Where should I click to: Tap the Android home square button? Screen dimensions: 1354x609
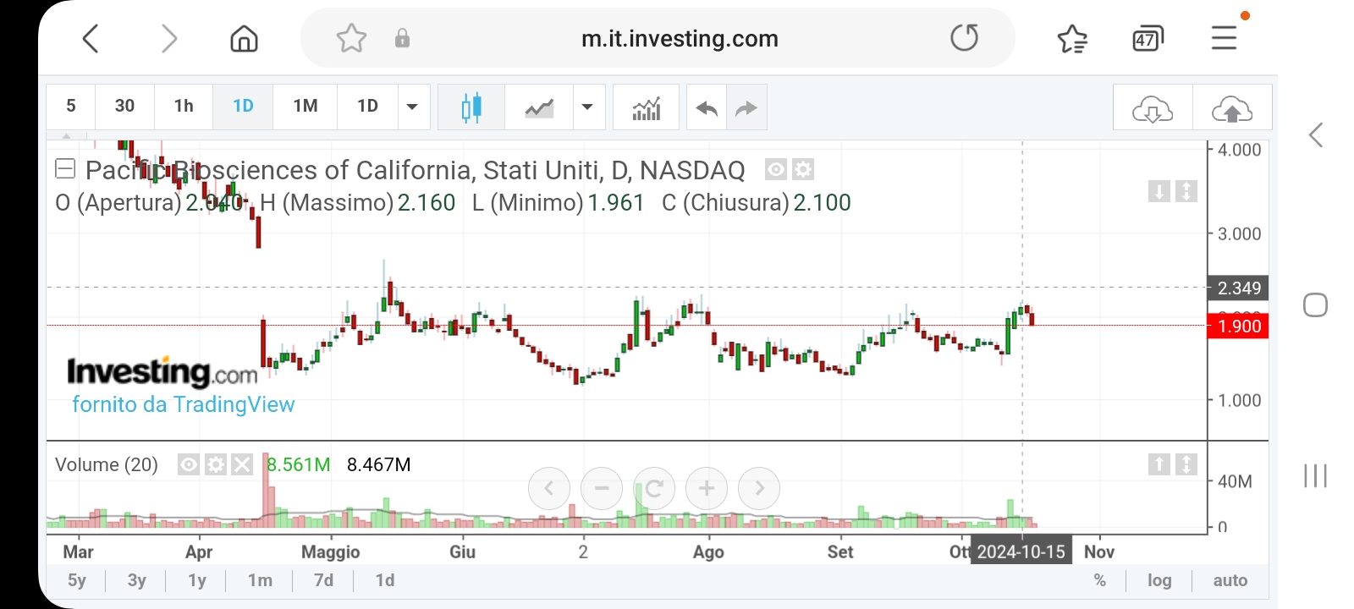click(x=1315, y=304)
